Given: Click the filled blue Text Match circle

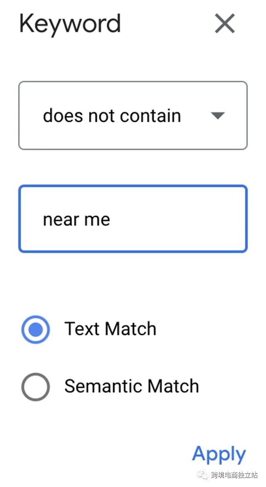Looking at the screenshot, I should tap(36, 330).
